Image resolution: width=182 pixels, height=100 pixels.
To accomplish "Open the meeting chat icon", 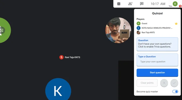I will click(142, 4).
